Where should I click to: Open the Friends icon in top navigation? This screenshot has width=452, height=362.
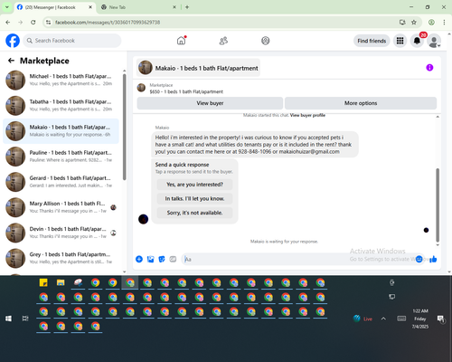pos(223,41)
